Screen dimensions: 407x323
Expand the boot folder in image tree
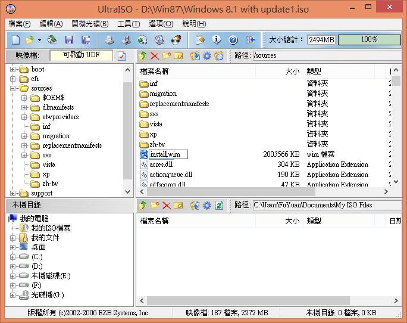click(12, 70)
